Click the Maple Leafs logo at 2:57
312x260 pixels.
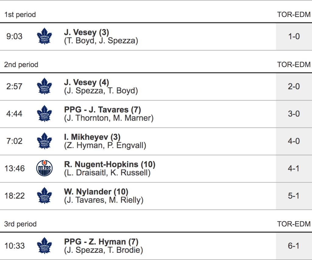pos(44,86)
